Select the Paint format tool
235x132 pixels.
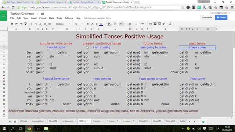click(x=26, y=24)
